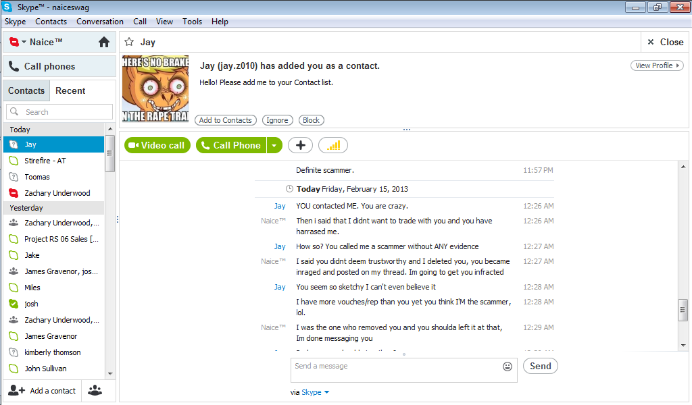Open Stirefire - AT conversation

tap(54, 161)
